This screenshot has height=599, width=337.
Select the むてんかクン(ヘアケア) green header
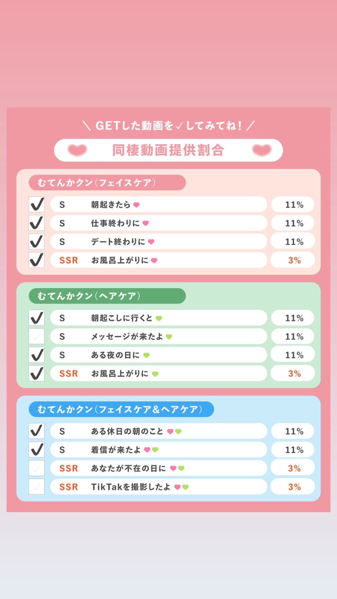point(107,296)
